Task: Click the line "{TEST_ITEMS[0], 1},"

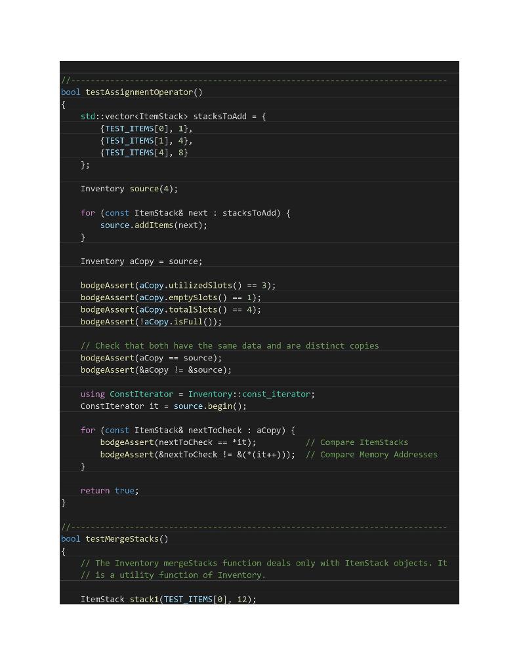Action: click(146, 128)
